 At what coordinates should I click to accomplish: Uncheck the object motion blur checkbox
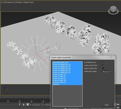coord(103,68)
